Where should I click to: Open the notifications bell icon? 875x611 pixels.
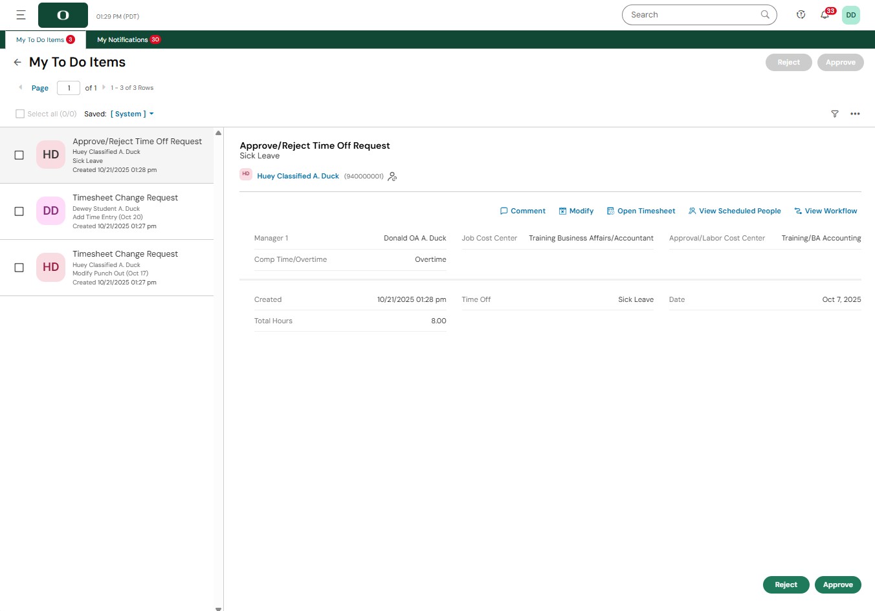tap(825, 15)
